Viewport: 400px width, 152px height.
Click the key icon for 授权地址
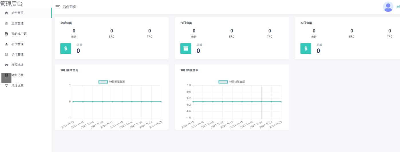tap(7, 65)
